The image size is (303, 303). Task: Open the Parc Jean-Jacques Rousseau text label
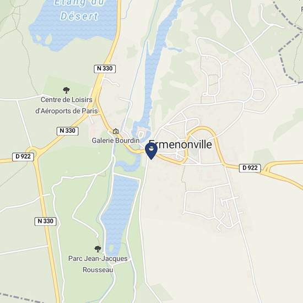coord(98,264)
